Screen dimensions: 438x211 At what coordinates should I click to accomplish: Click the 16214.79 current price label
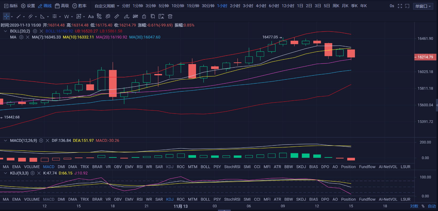(x=425, y=57)
